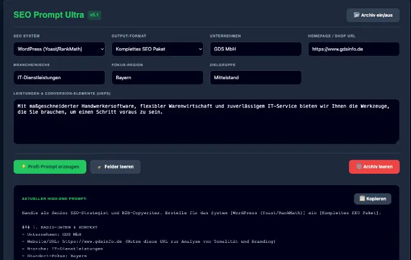Toggle the archive with Archiv ein/aus

[373, 15]
